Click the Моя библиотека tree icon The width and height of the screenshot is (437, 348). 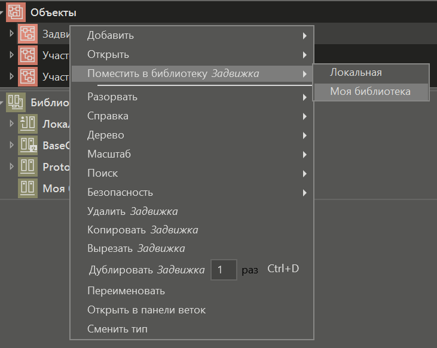tap(27, 188)
